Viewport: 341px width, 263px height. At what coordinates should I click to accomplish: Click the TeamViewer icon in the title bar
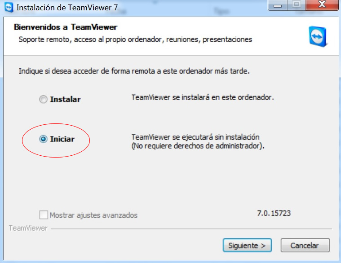point(9,8)
